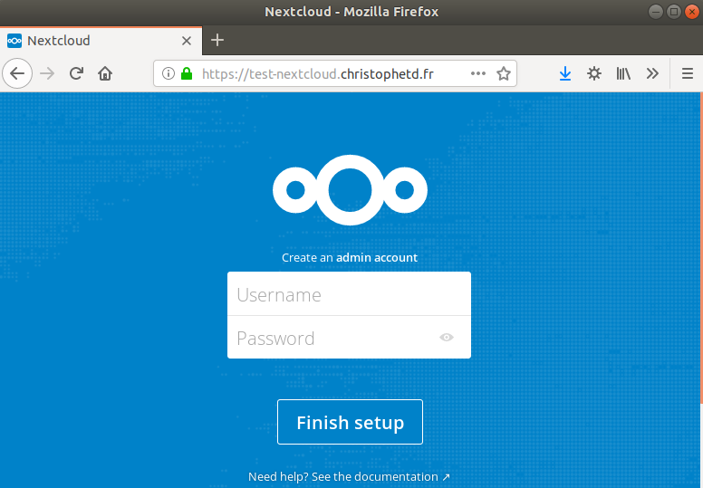Click the Nextcloud favicon in the tab

tap(14, 41)
